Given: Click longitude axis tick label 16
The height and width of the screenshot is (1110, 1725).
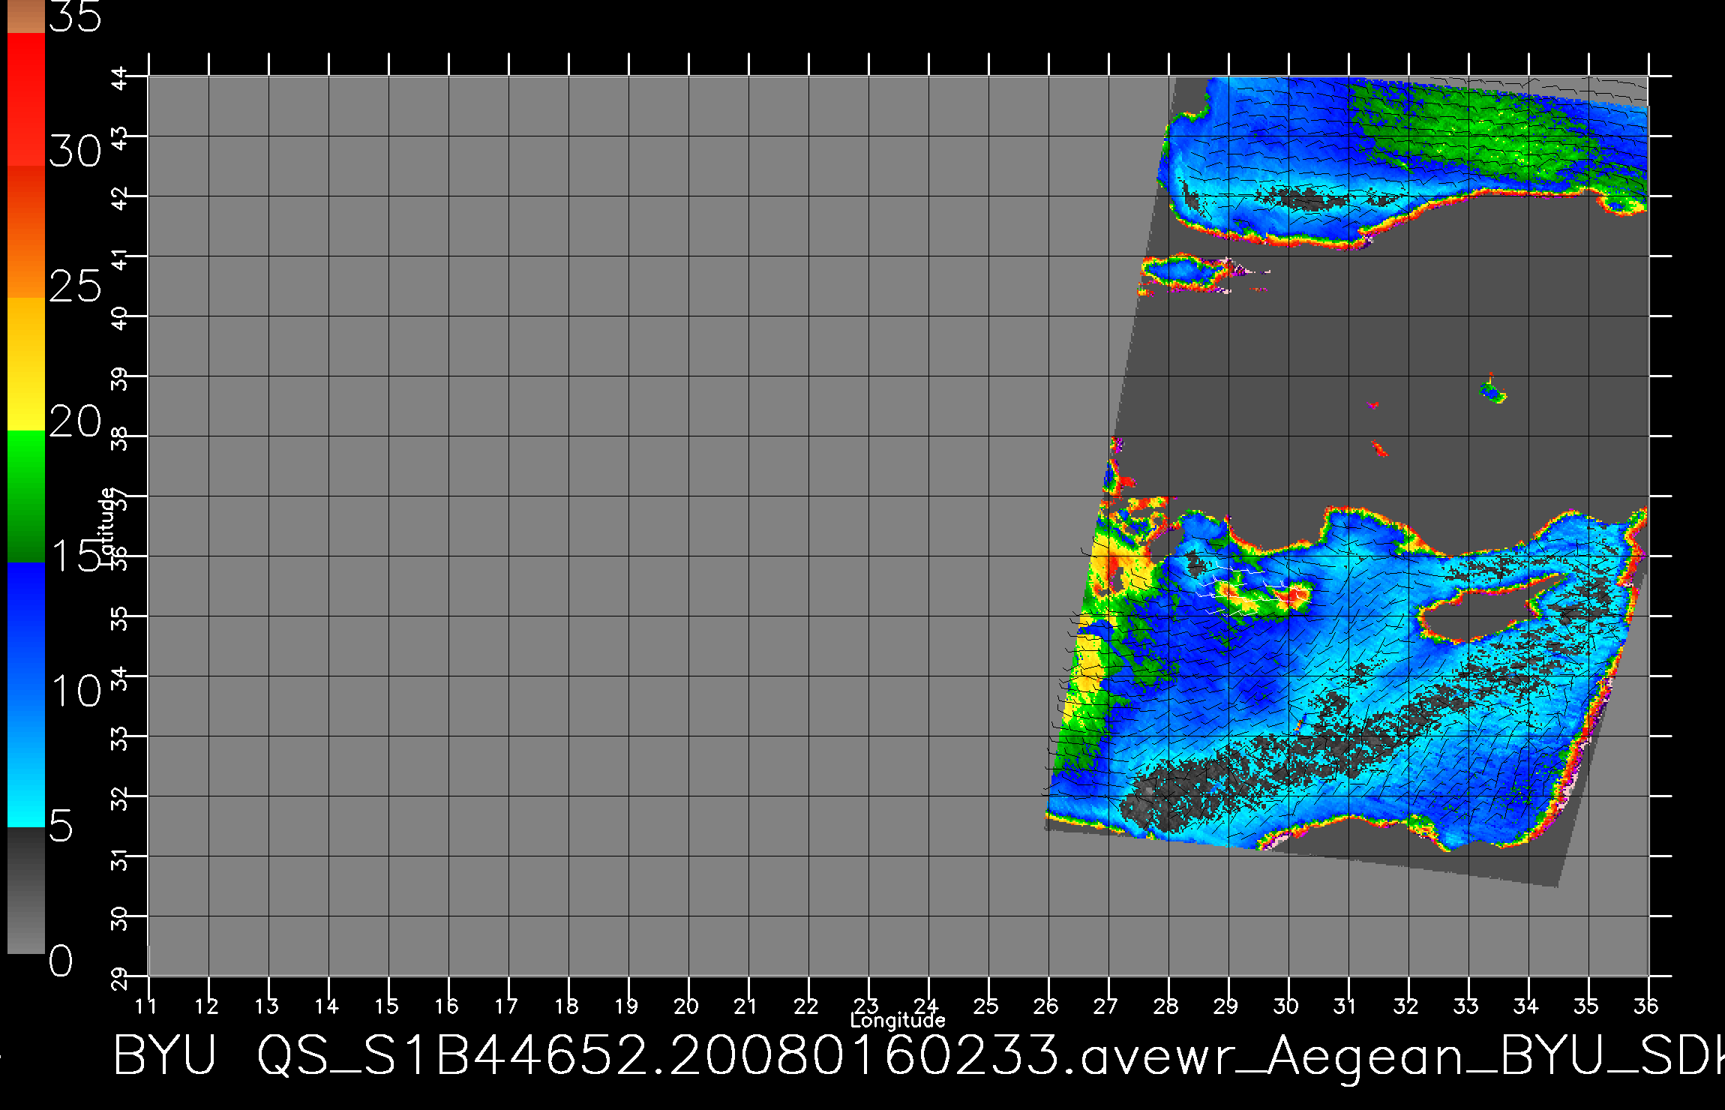Looking at the screenshot, I should coord(446,1006).
